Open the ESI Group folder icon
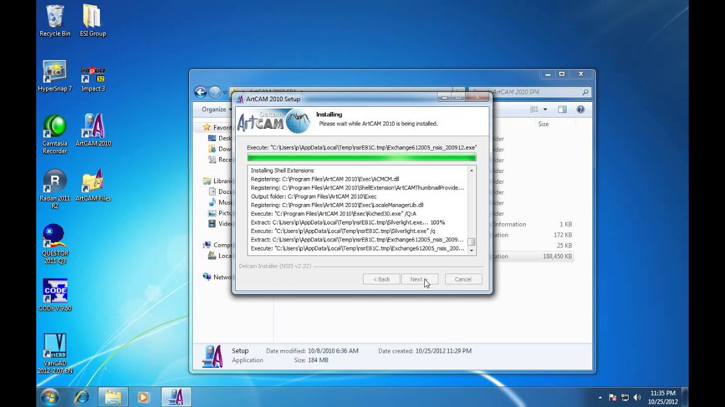725x407 pixels. pos(93,21)
